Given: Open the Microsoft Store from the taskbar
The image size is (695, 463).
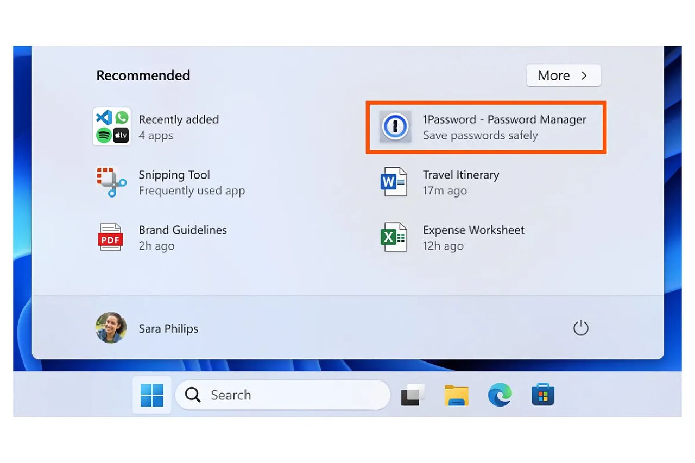Looking at the screenshot, I should tap(542, 395).
